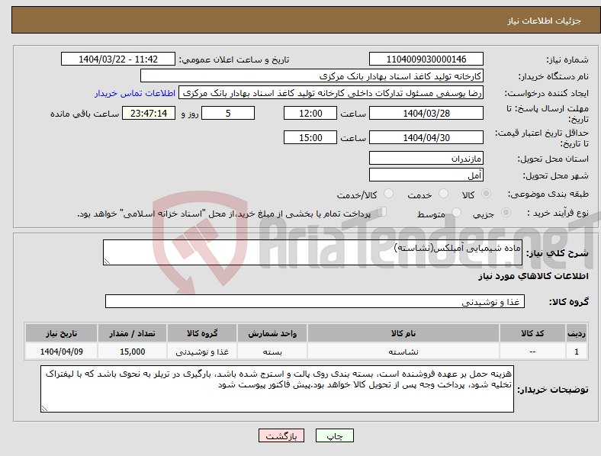Click the city field آمل
Image resolution: width=601 pixels, height=456 pixels.
(x=426, y=175)
